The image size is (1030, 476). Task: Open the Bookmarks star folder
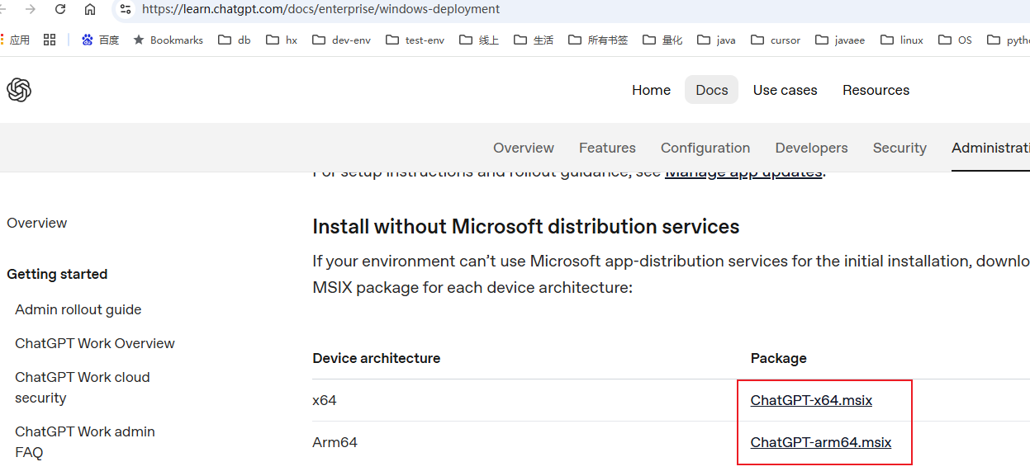coord(168,40)
